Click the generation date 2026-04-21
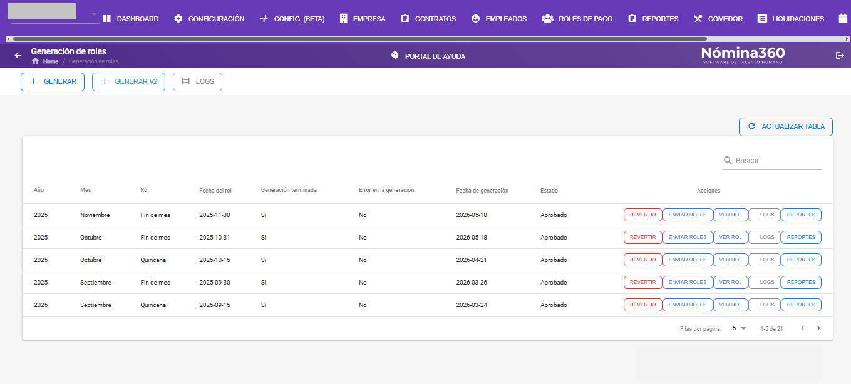The image size is (851, 384). 472,260
